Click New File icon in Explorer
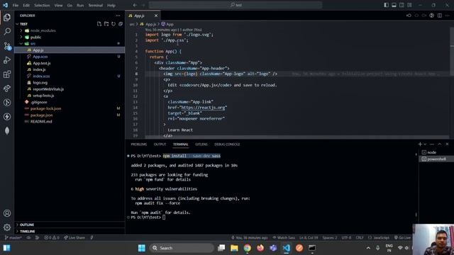 pos(99,23)
